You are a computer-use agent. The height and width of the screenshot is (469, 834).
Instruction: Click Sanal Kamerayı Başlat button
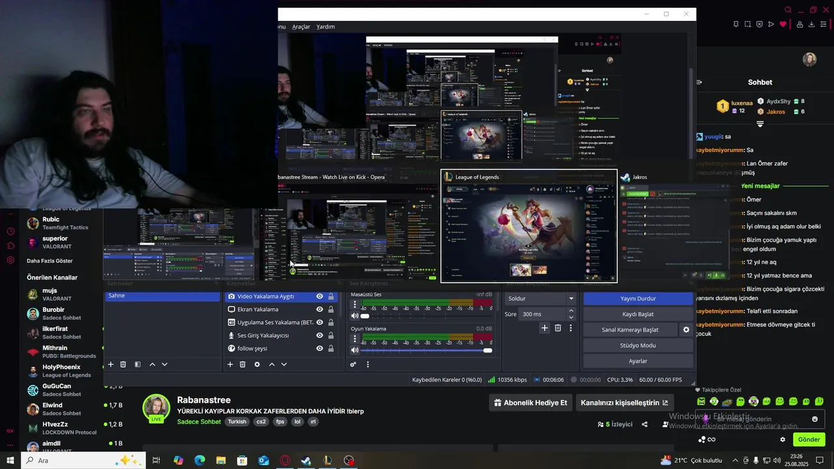[x=630, y=330]
